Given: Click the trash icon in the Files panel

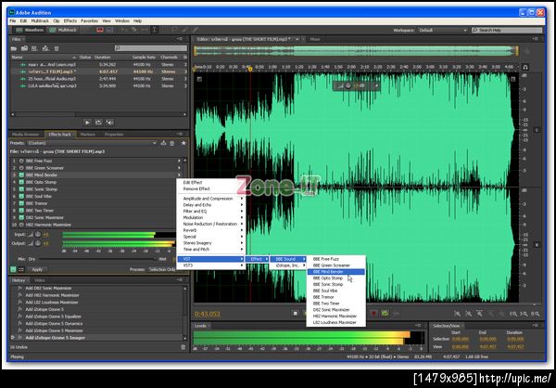Looking at the screenshot, I should [x=57, y=48].
